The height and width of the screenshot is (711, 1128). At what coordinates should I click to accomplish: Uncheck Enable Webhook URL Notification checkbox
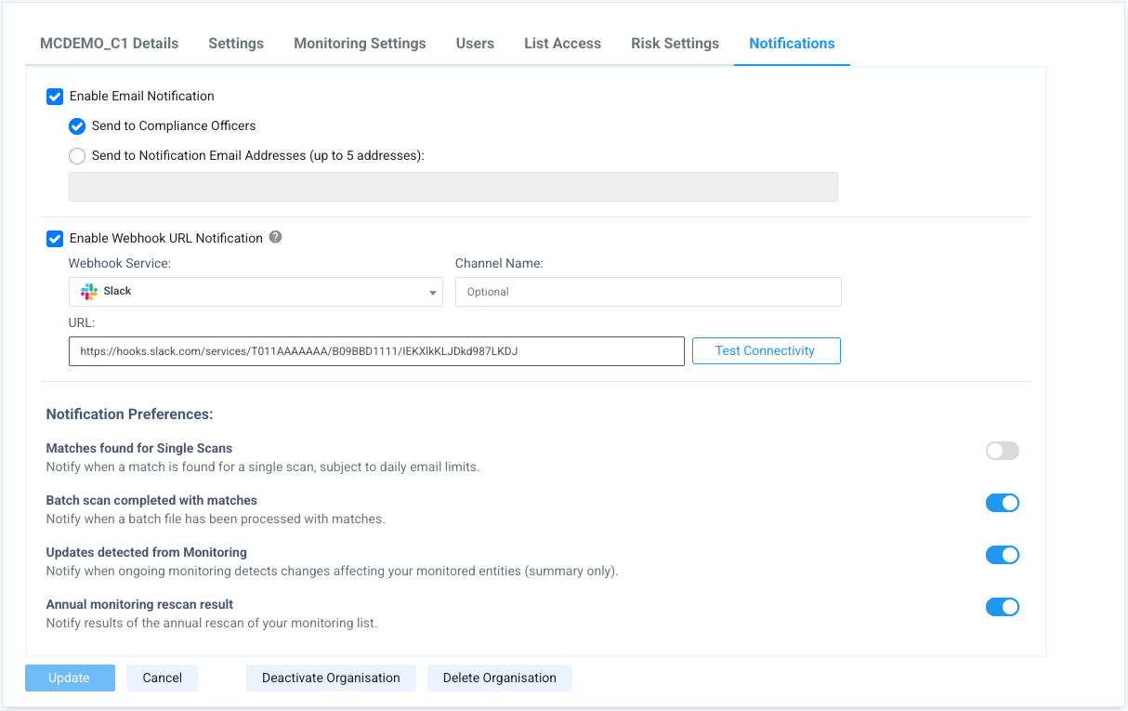tap(55, 239)
